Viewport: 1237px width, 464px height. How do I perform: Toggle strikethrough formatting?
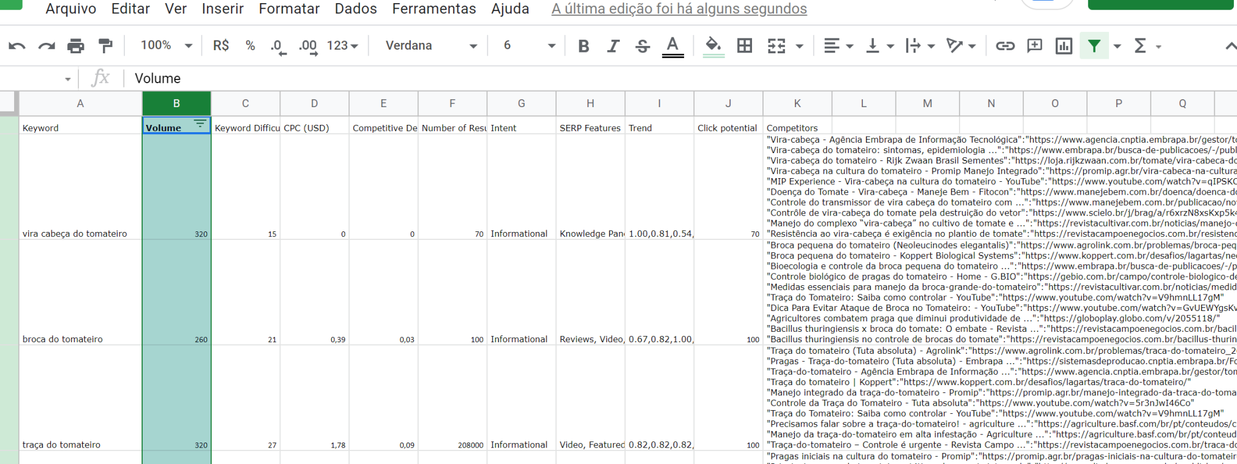click(x=642, y=46)
